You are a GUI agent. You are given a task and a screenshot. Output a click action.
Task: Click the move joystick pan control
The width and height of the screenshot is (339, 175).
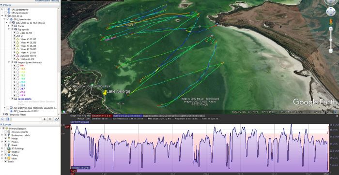[x=331, y=12]
